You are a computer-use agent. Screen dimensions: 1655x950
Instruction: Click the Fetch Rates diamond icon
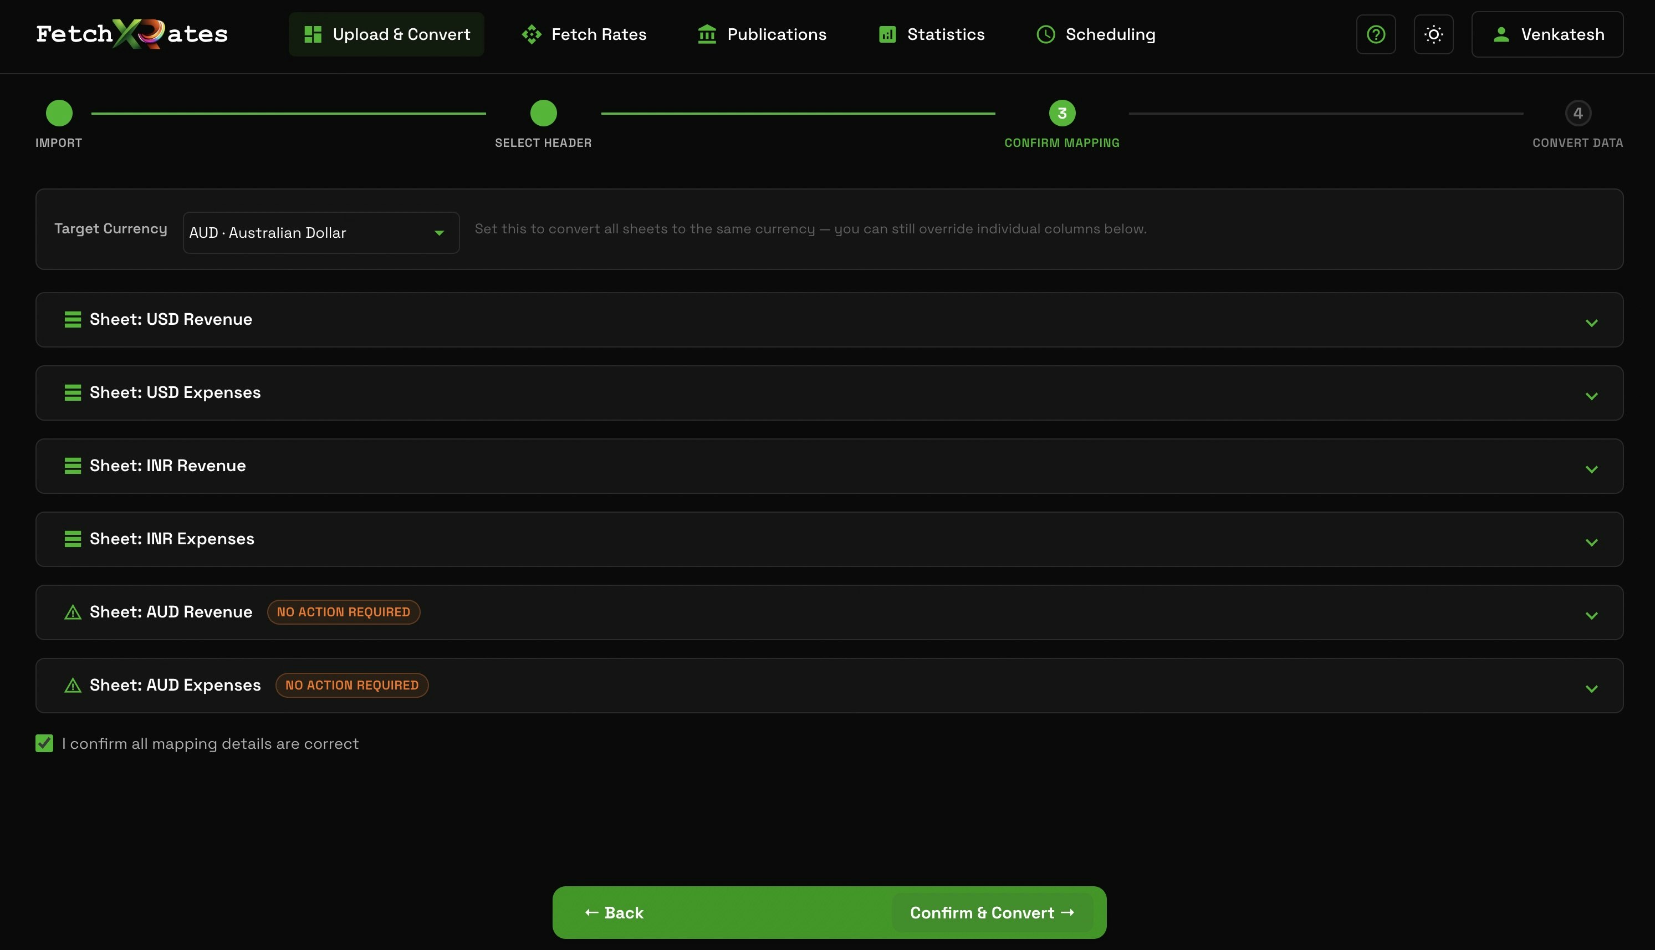pos(532,34)
